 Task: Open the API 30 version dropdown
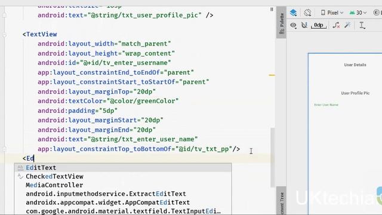click(358, 13)
